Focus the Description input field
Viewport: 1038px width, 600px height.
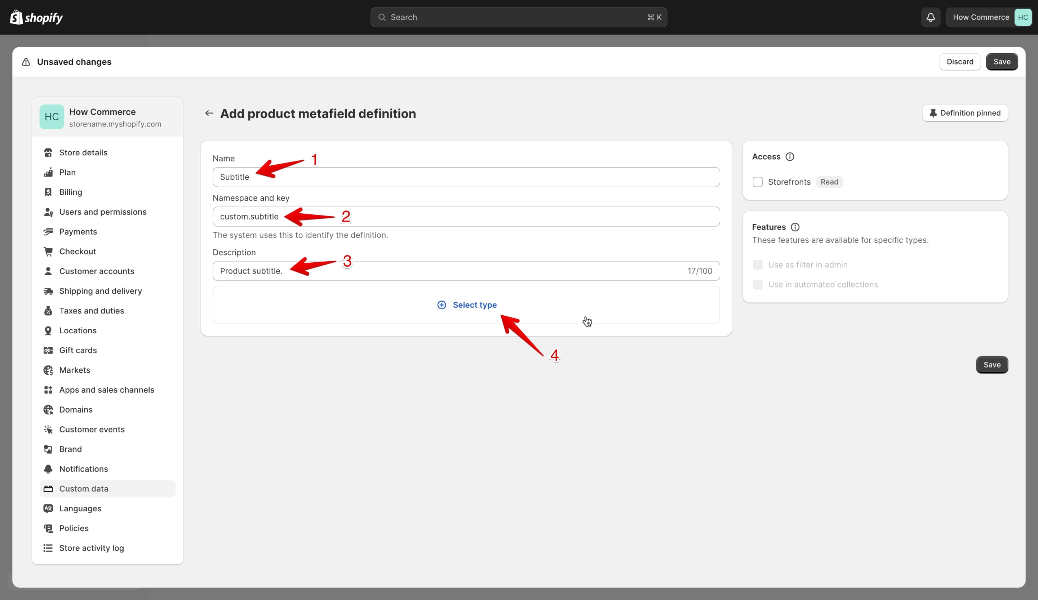click(x=466, y=271)
